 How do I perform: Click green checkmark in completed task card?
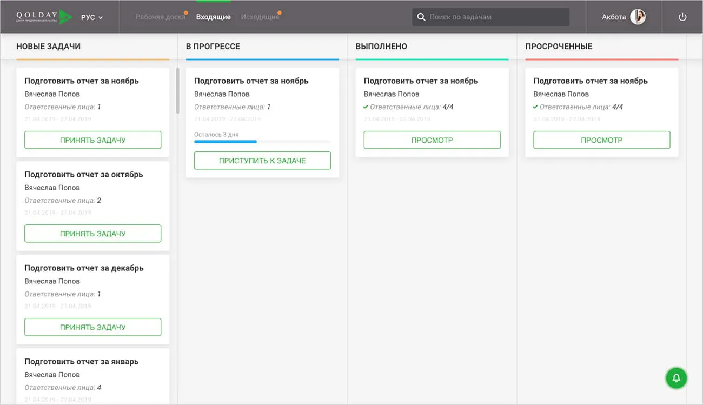366,107
